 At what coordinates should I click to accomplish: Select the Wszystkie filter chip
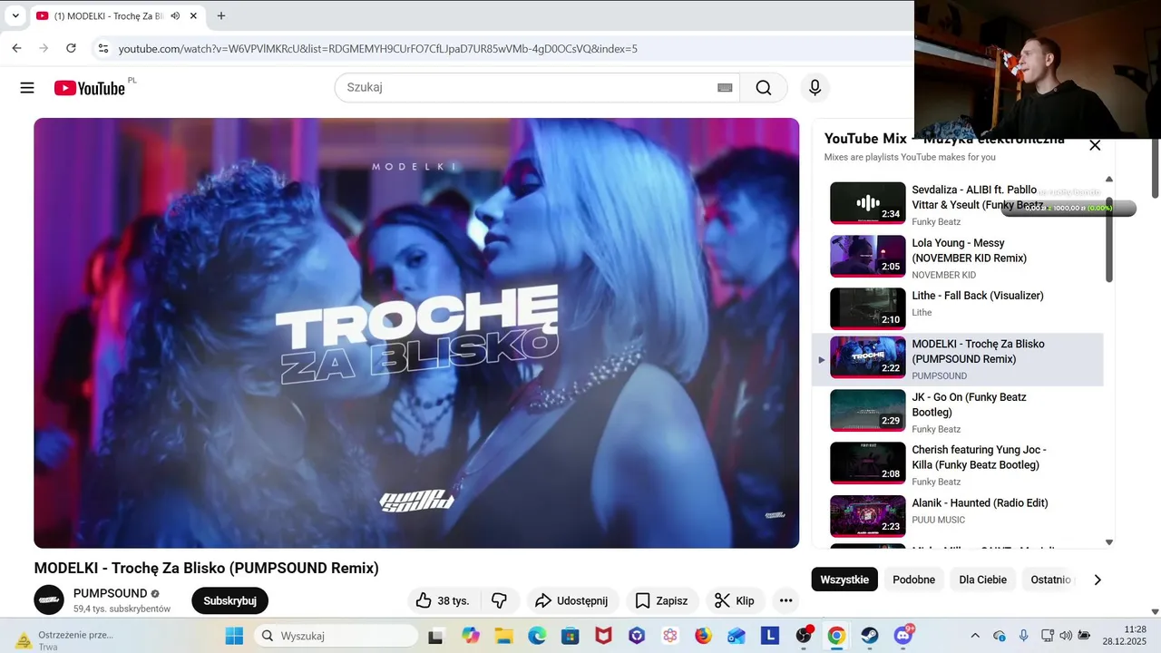click(x=844, y=580)
